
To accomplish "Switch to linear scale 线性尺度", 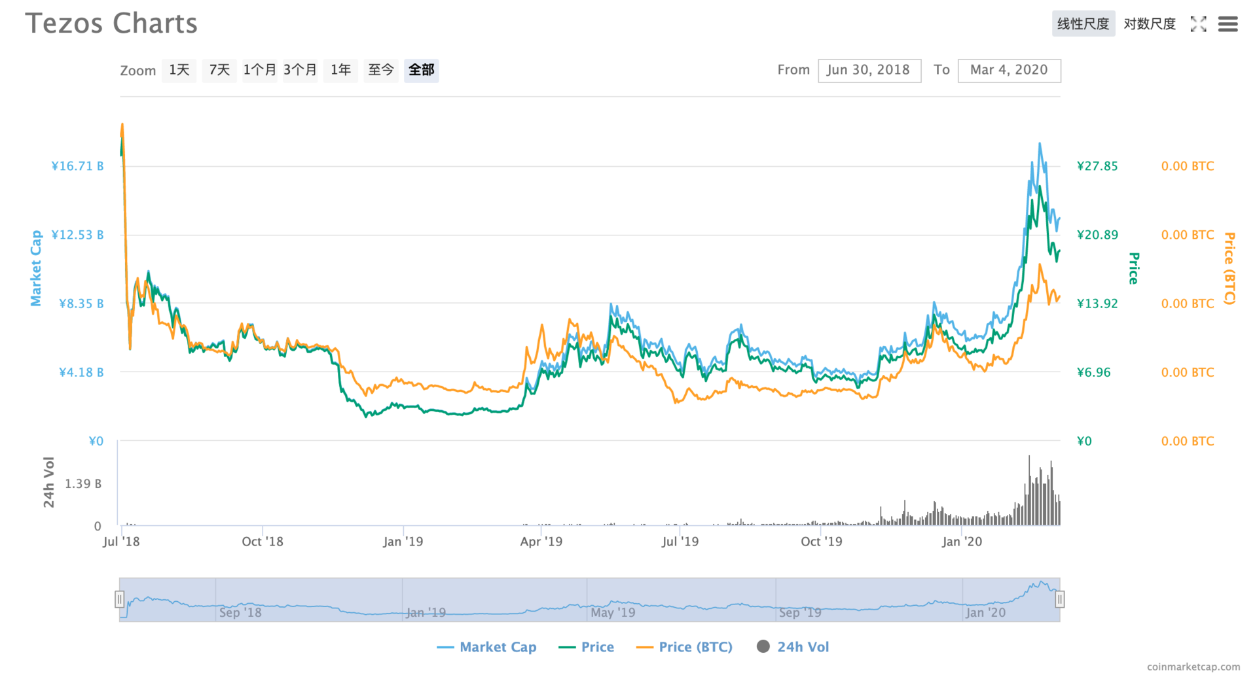I will pos(1083,24).
